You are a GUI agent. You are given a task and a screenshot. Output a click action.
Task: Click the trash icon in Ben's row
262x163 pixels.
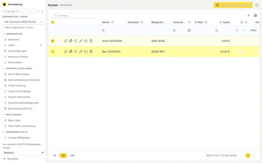click(x=91, y=52)
